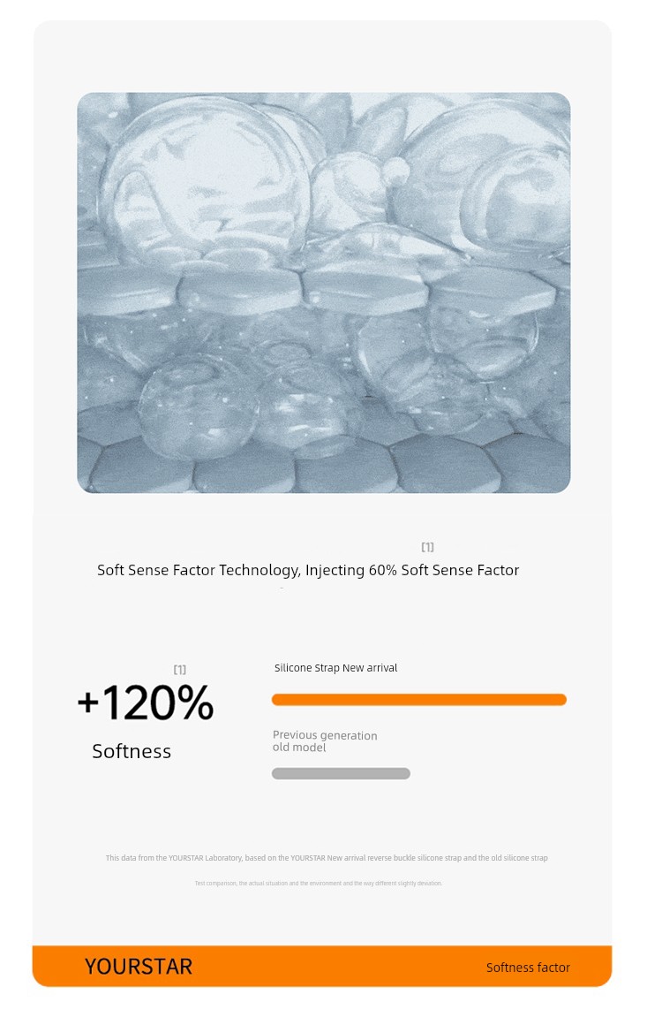
Task: Click the word Laboratory in the disclaimer
Action: [x=223, y=858]
